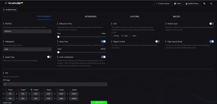The height and width of the screenshot is (104, 217).
Task: Click the Stage5 Y 6400 field
Action: 61,99
